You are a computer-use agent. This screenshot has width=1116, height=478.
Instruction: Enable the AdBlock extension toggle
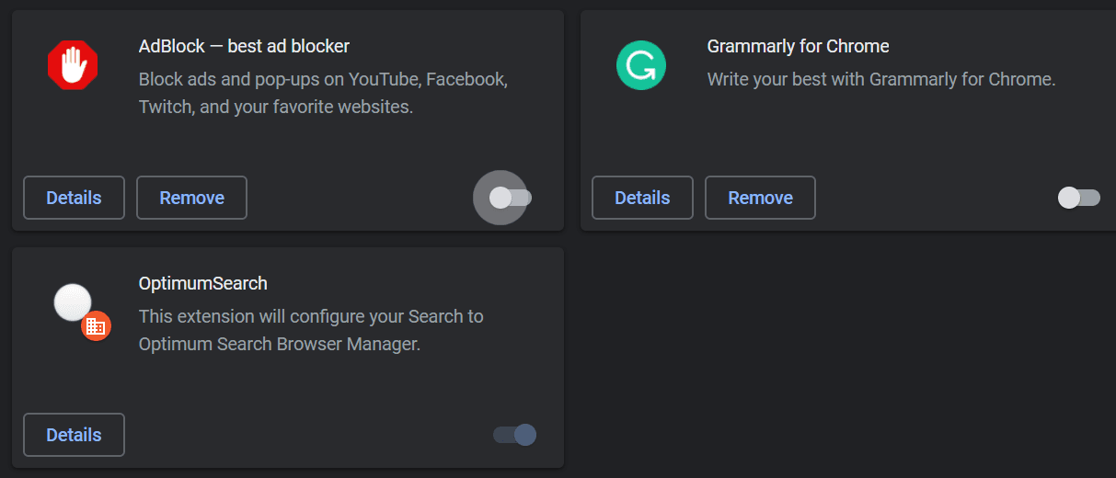point(511,197)
